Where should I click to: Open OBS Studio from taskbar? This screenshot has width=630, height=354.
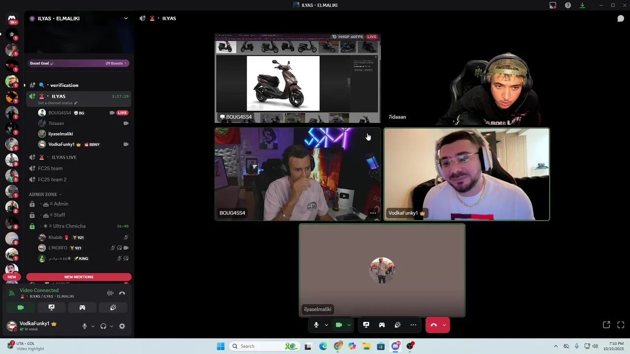point(410,346)
